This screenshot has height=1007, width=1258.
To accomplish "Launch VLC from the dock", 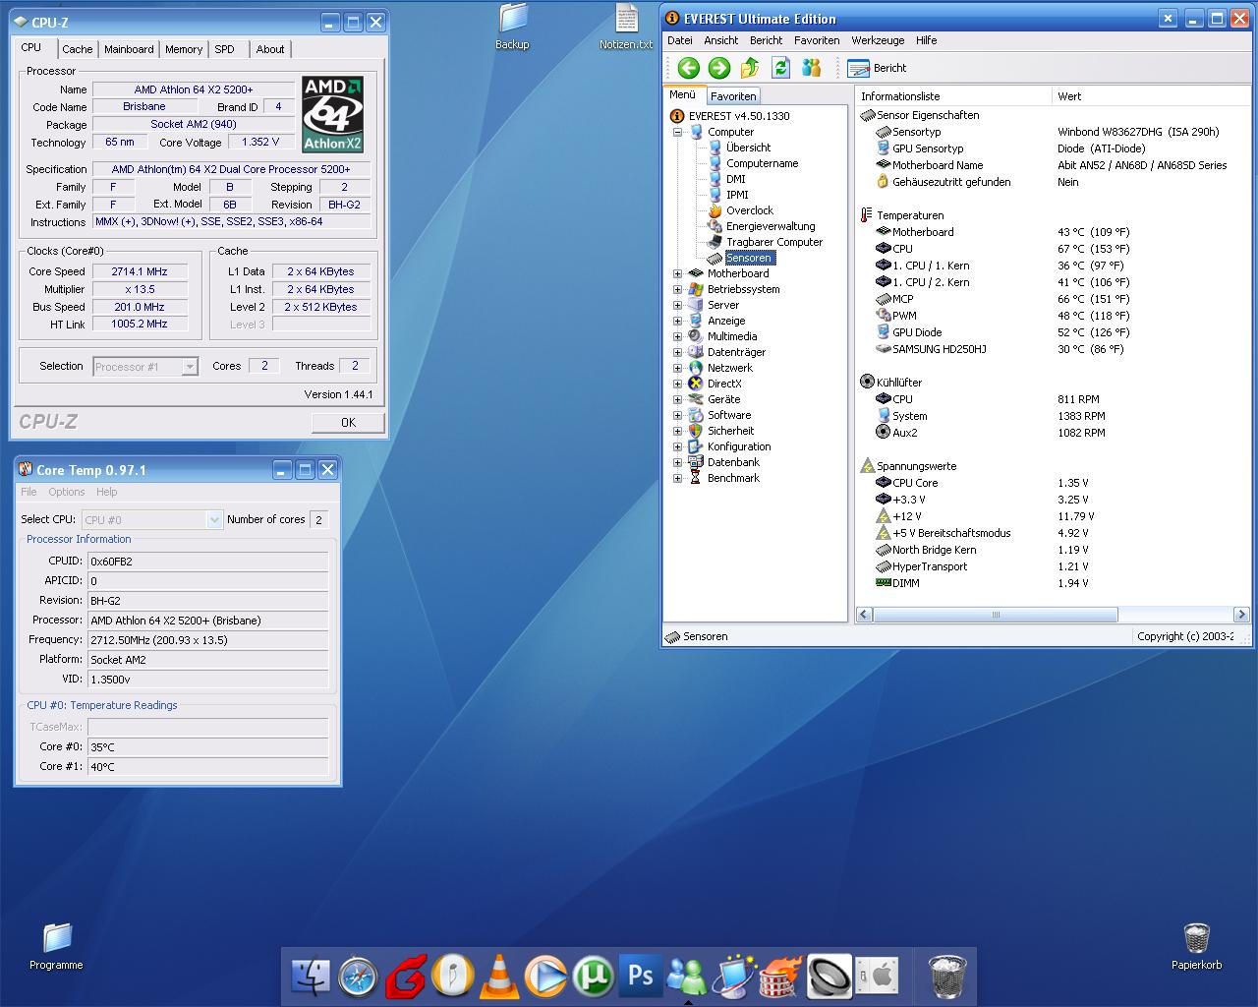I will (501, 976).
